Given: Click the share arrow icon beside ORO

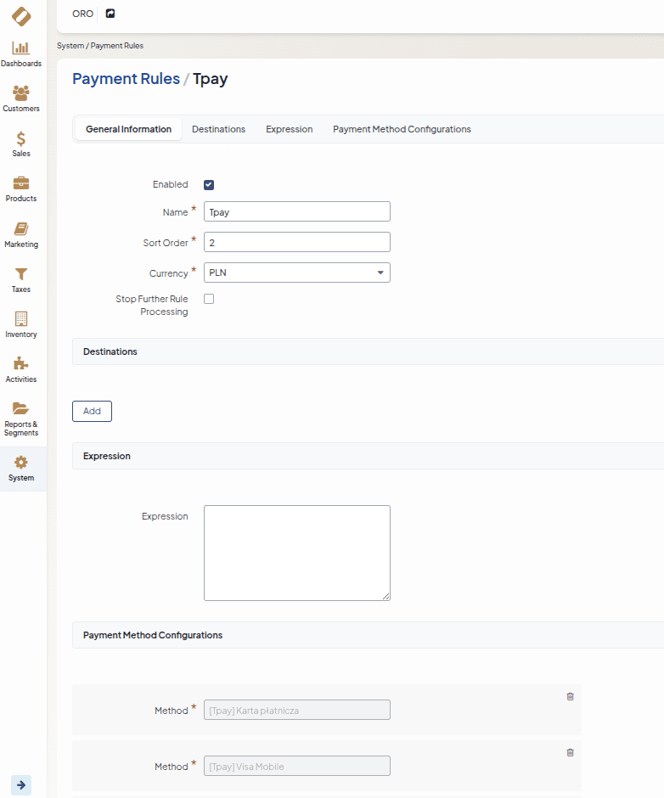Looking at the screenshot, I should pyautogui.click(x=110, y=14).
